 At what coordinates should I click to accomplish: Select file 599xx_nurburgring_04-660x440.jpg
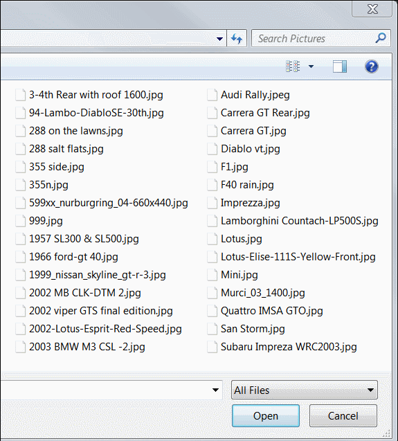[x=102, y=203]
